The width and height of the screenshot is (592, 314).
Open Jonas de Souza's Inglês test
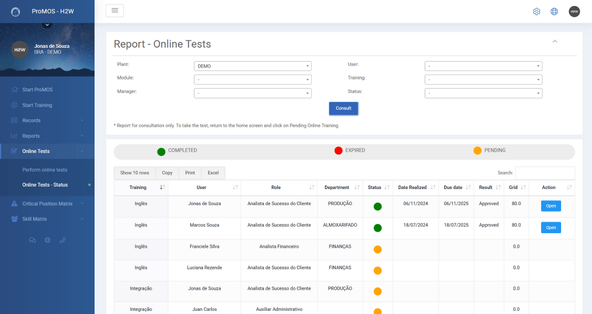(x=551, y=206)
